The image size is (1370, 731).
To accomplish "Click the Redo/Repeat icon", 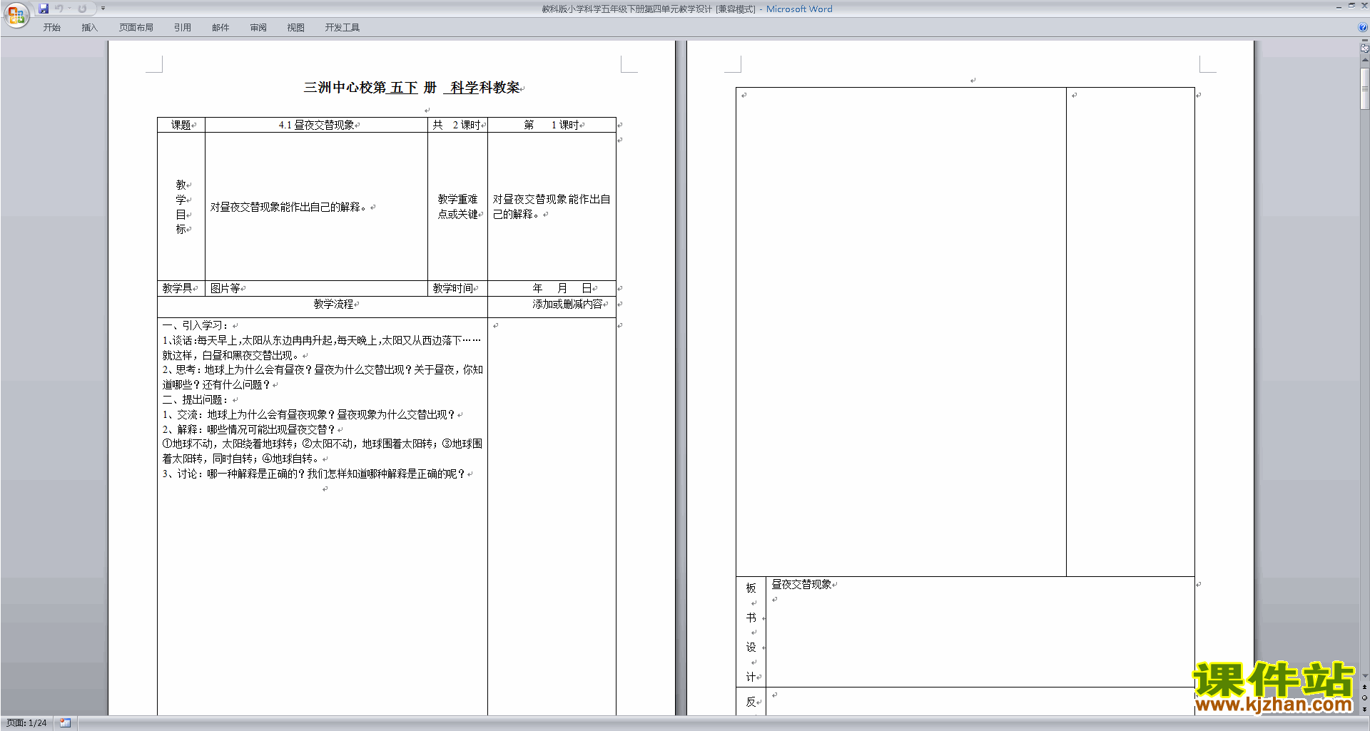I will coord(82,9).
